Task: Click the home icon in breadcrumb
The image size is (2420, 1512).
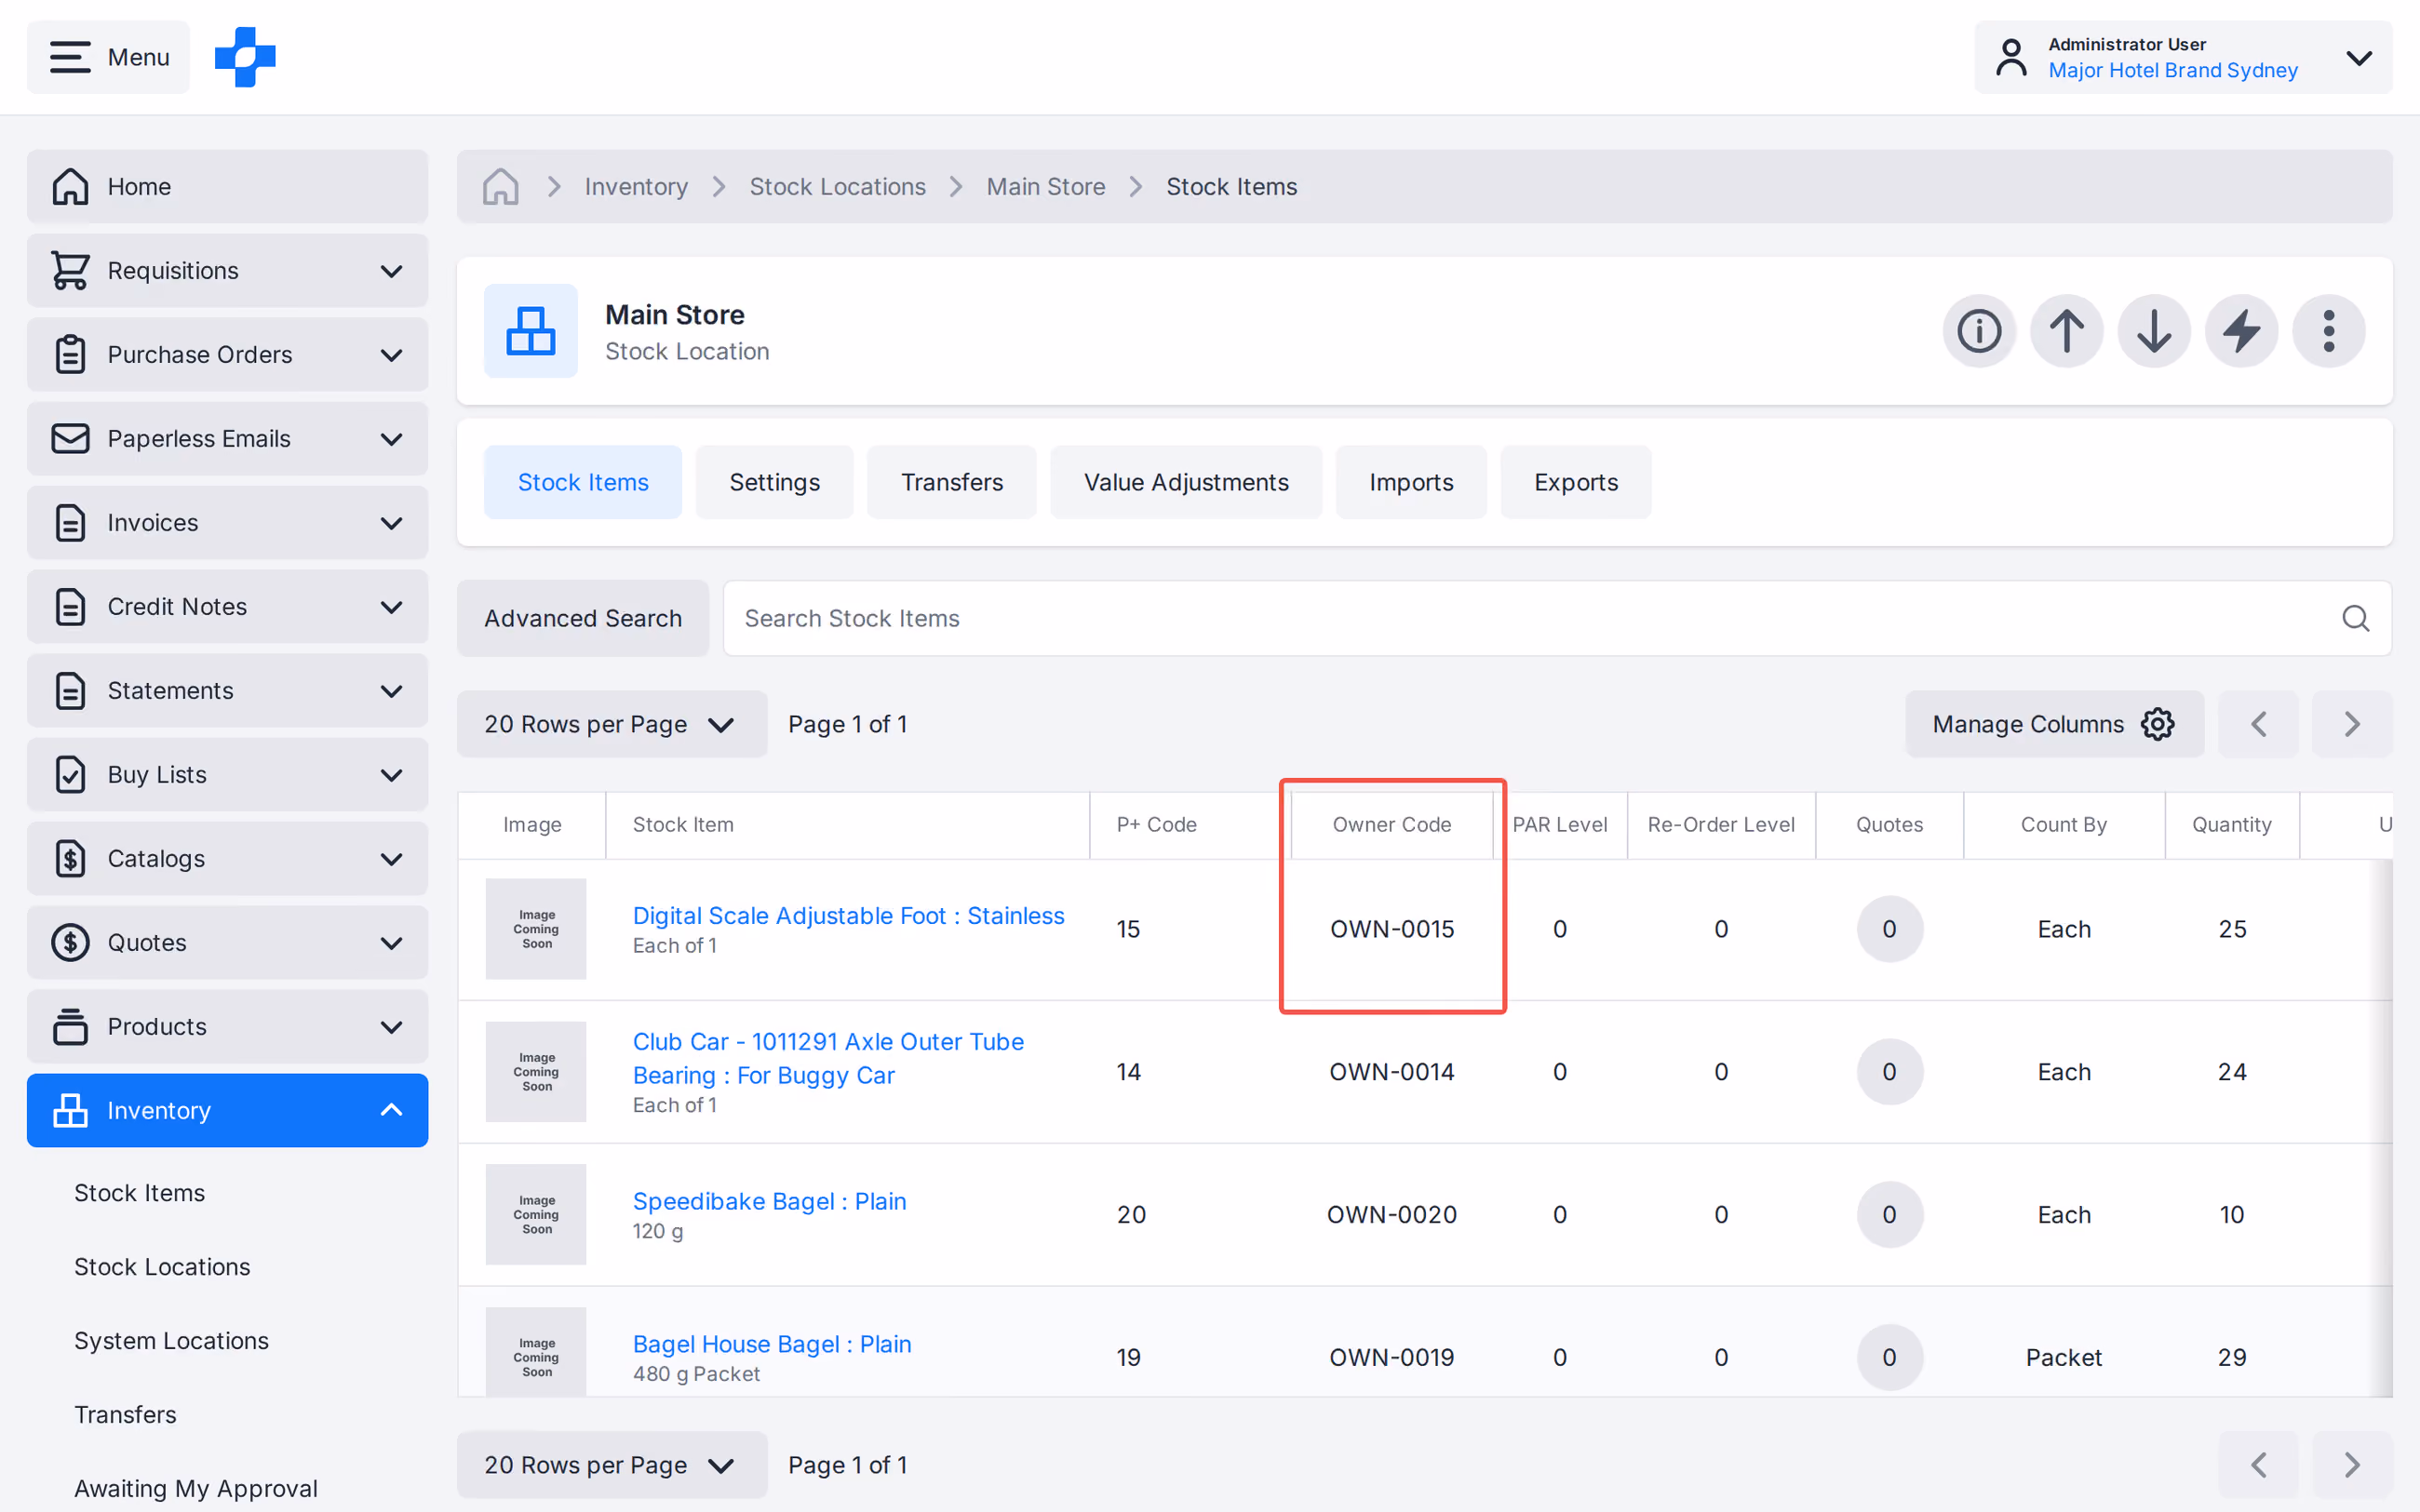Action: 500,186
